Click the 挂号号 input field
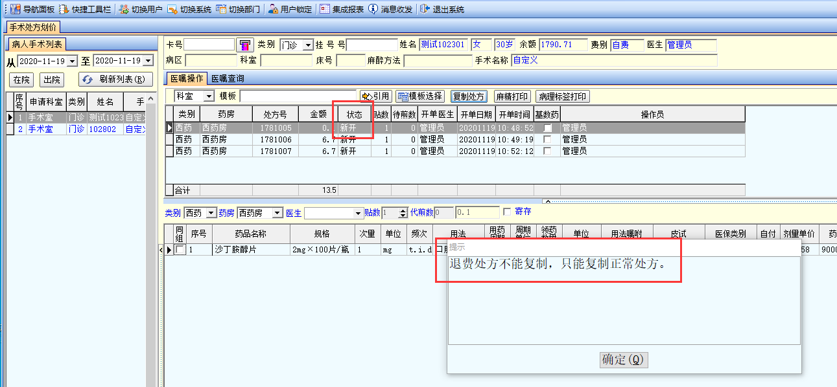This screenshot has width=837, height=387. [371, 45]
